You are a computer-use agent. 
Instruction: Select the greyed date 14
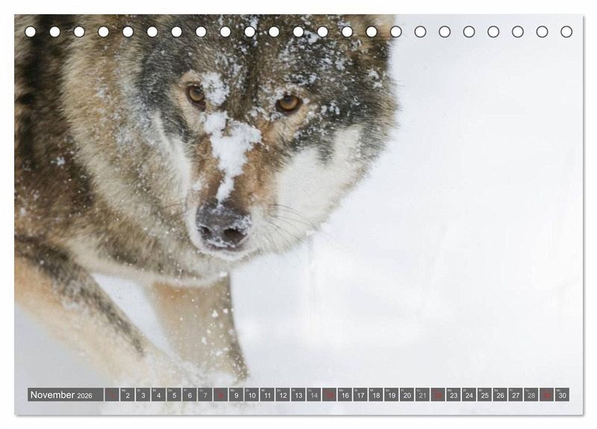313,395
